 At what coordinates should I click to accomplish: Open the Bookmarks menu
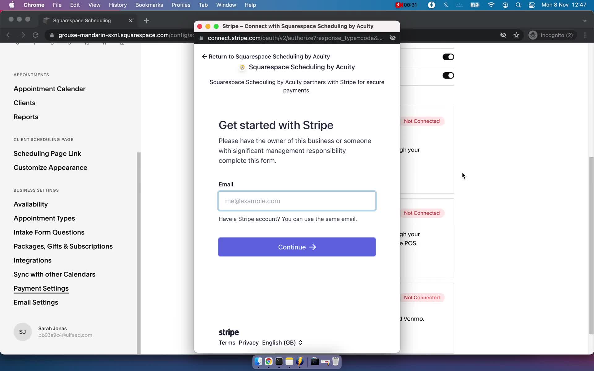(x=149, y=5)
